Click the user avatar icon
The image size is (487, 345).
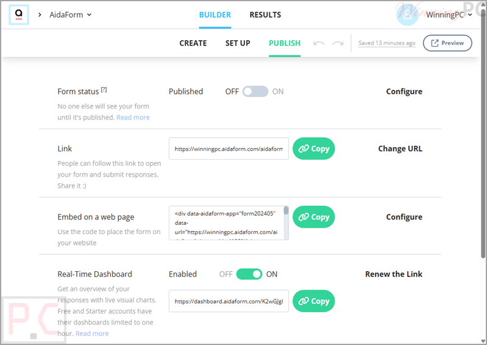pyautogui.click(x=408, y=15)
